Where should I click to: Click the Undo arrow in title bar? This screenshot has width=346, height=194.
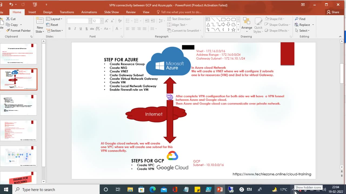11,5
